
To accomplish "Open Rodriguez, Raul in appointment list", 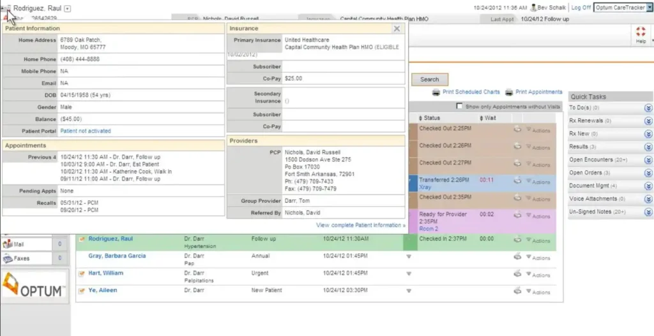I will click(110, 238).
